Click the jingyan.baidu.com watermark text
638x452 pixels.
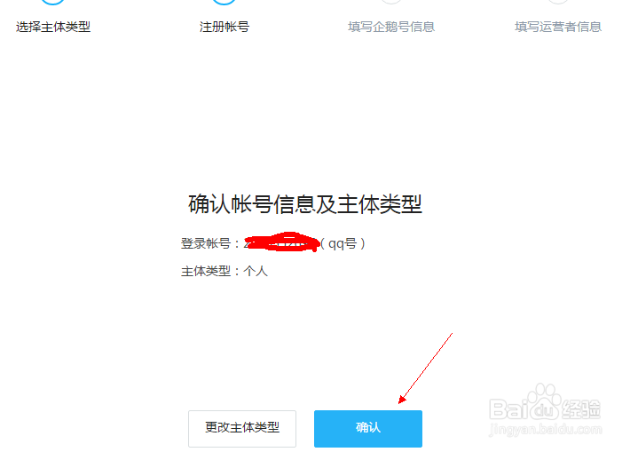click(545, 429)
